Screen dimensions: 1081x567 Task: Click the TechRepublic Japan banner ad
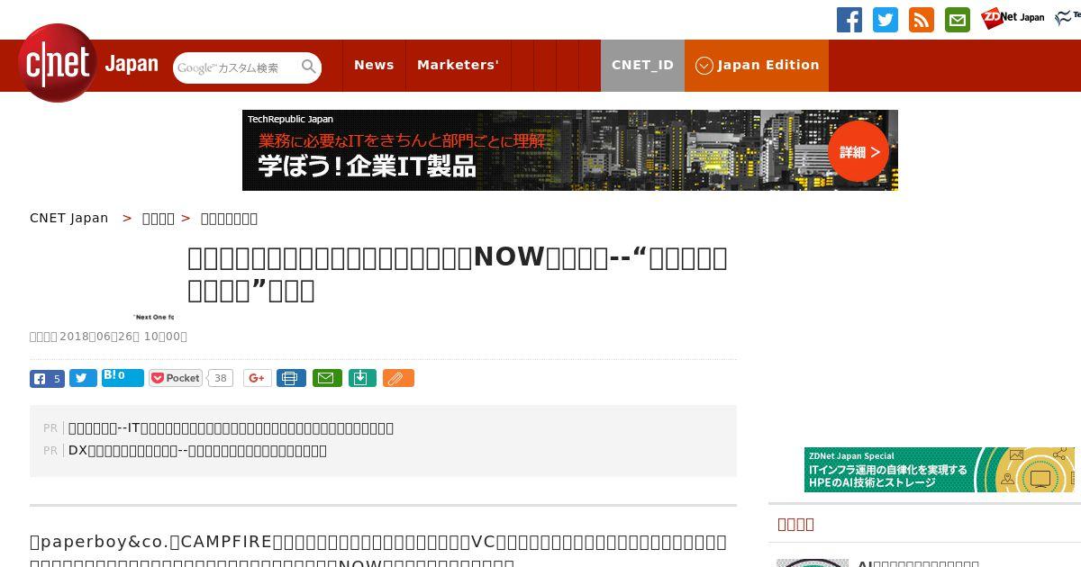(x=570, y=150)
